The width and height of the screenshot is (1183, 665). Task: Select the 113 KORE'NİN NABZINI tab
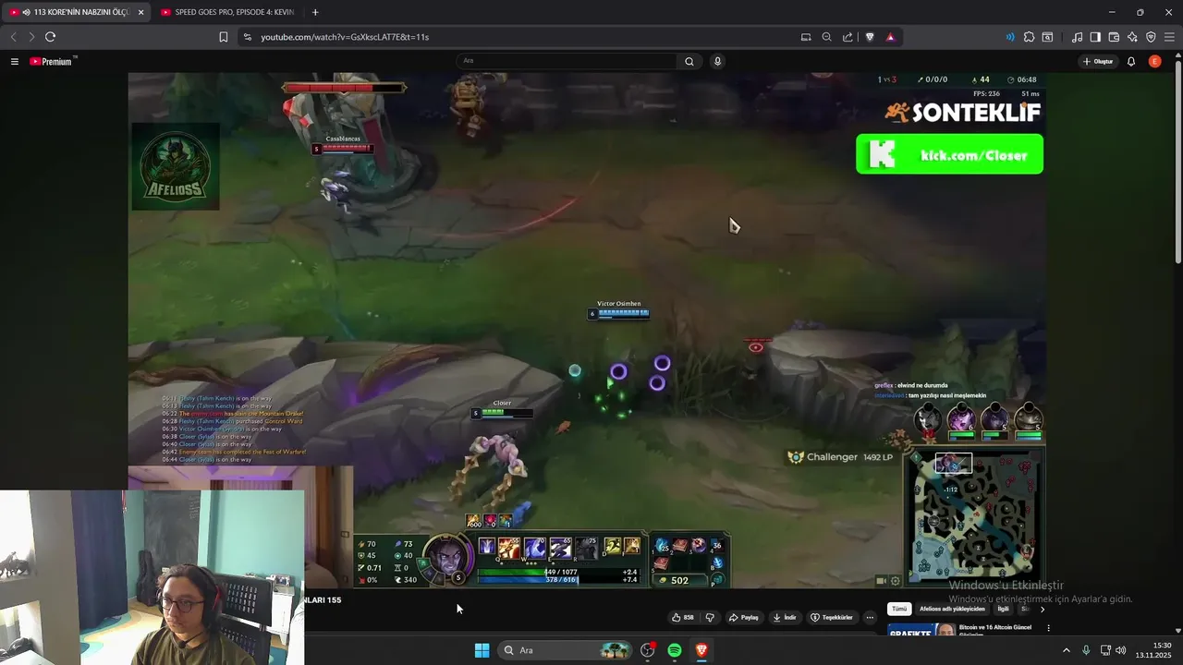pos(76,12)
